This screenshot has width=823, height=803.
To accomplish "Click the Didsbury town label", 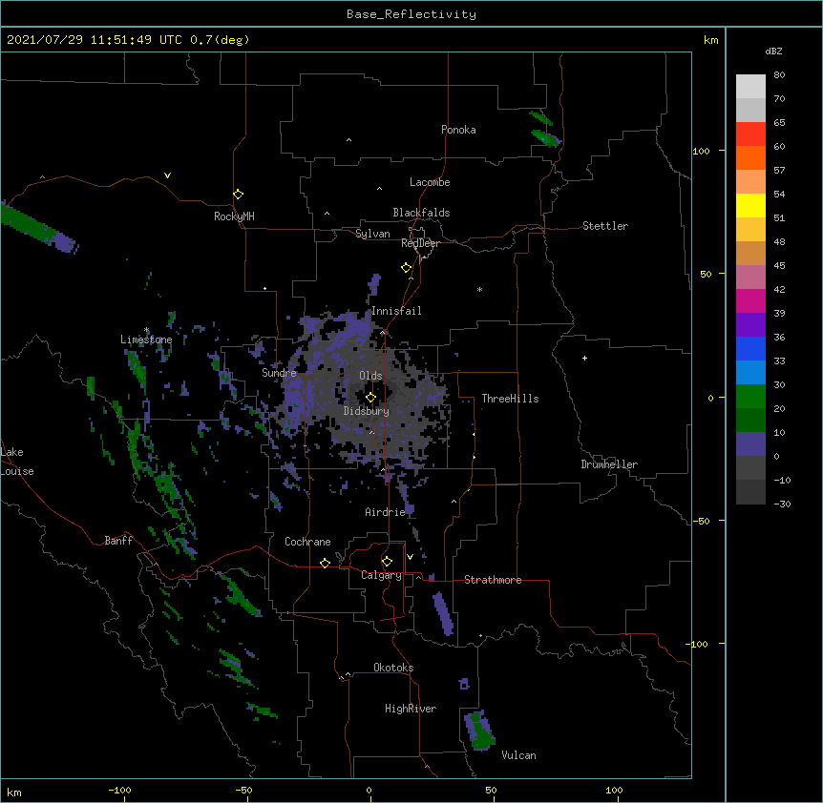I will 367,411.
